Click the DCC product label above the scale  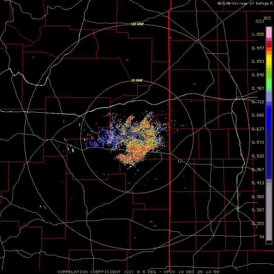tap(267, 18)
